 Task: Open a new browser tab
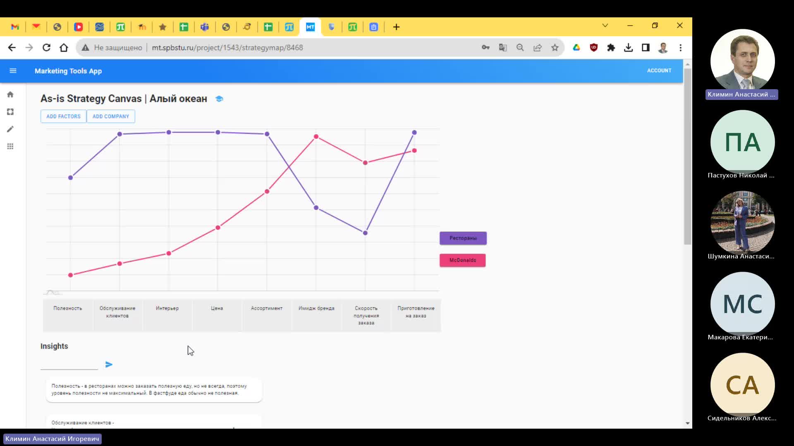click(396, 27)
